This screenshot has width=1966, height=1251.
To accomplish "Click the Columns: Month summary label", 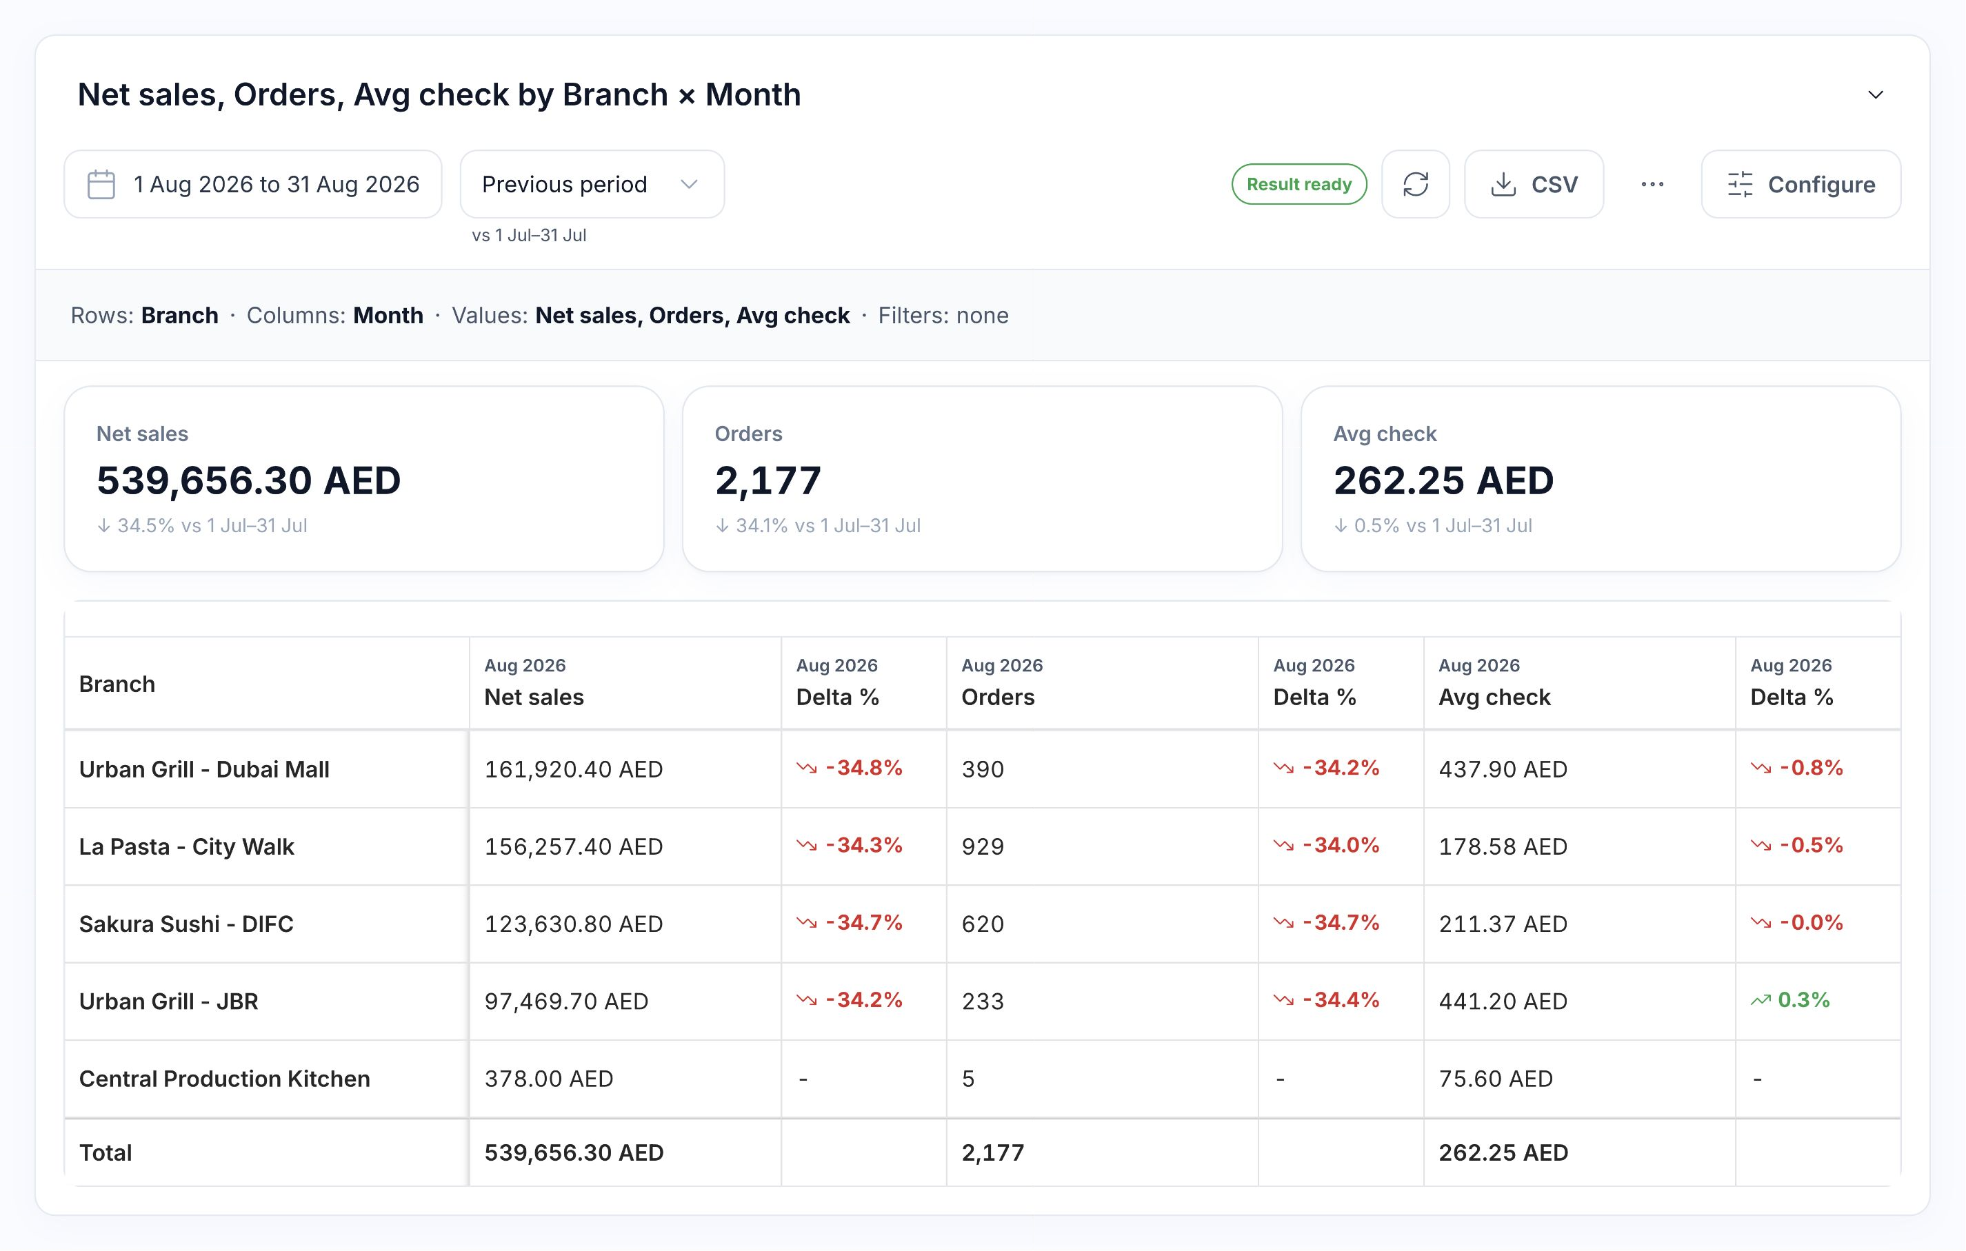I will coord(334,316).
